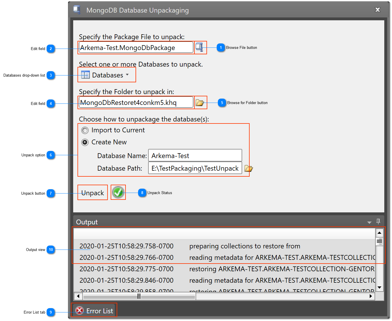Click the horizontal scrollbar thumb in Output
392x321 pixels.
[x=139, y=296]
